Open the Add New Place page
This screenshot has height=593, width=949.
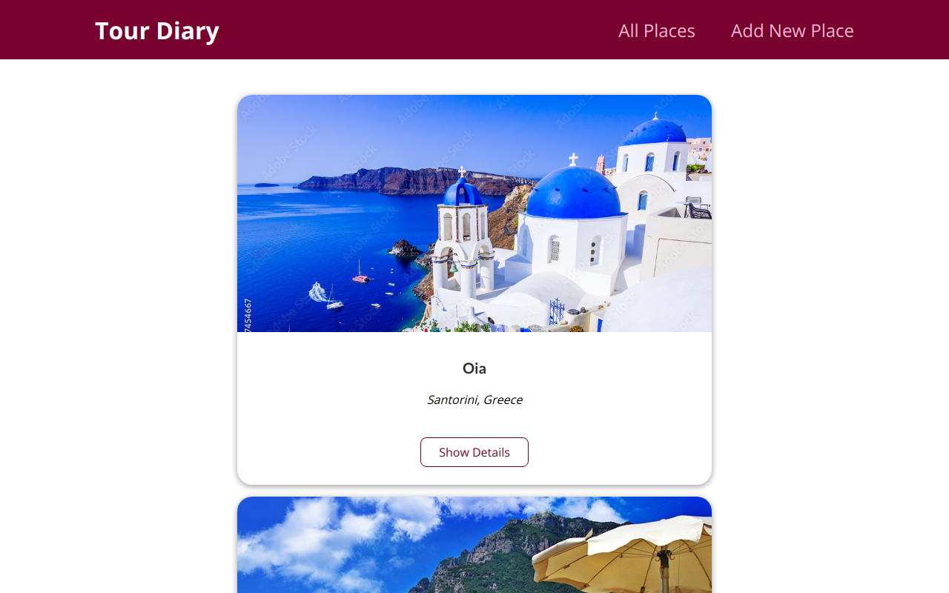tap(792, 30)
